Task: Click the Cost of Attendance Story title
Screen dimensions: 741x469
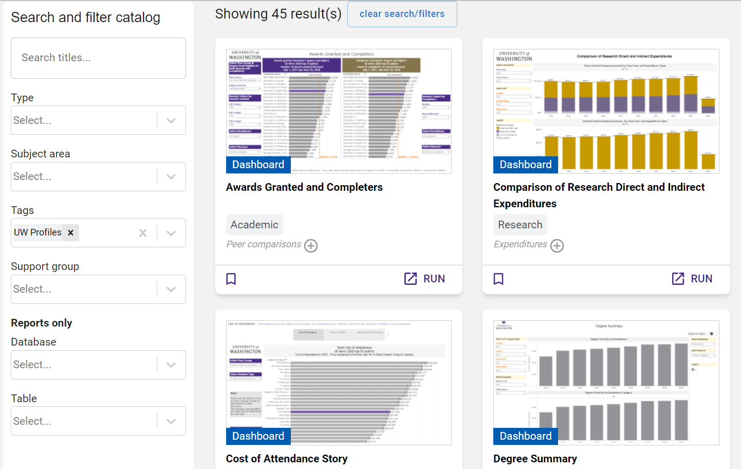Action: click(287, 459)
